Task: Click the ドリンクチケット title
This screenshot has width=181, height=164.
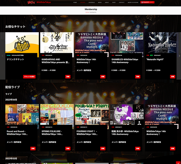Action: (15, 59)
